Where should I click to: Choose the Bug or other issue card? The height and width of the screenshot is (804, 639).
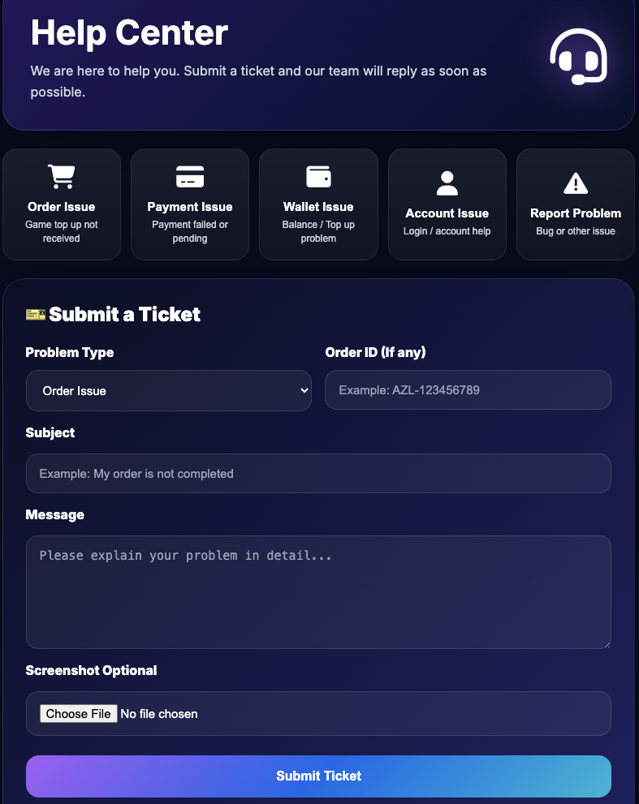pos(576,204)
